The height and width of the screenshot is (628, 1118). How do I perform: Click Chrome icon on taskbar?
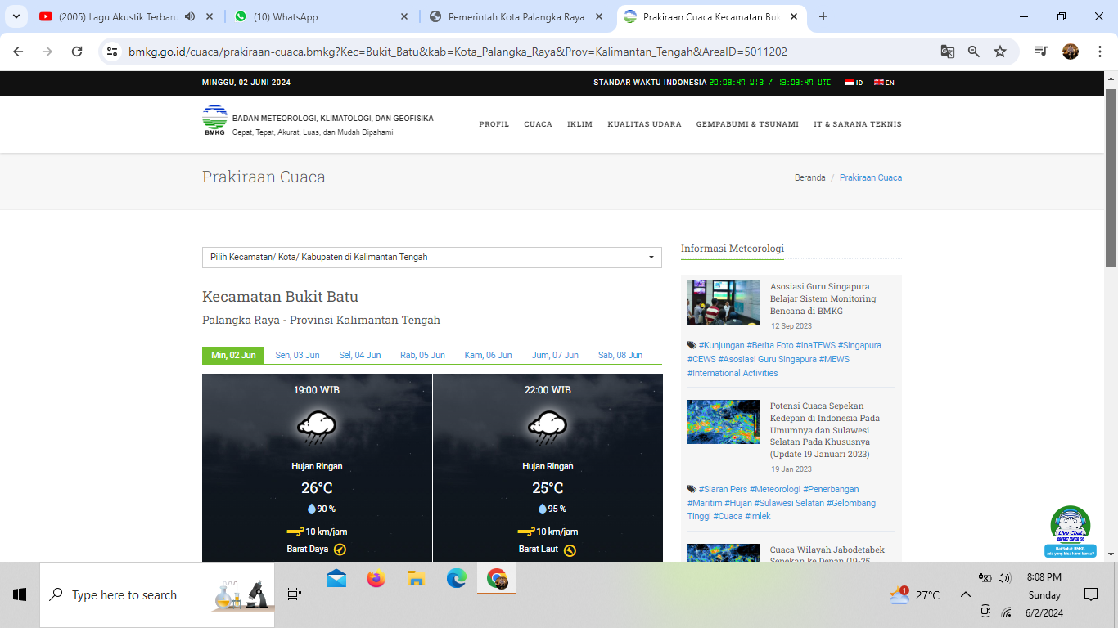pyautogui.click(x=497, y=579)
